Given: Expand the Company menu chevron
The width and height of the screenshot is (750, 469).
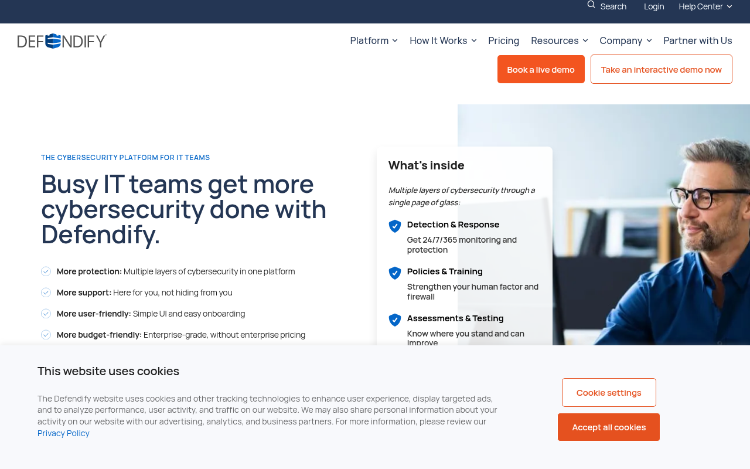Looking at the screenshot, I should (x=649, y=40).
